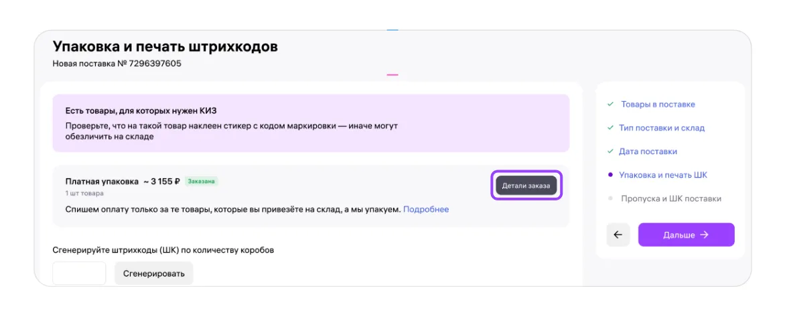Click the "Платная упаковка" title
Viewport: 789px width, 313px height.
(x=100, y=181)
